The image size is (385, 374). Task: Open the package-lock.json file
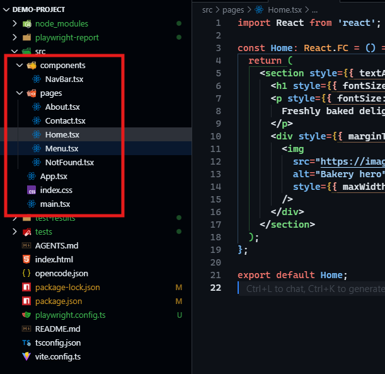pyautogui.click(x=67, y=287)
